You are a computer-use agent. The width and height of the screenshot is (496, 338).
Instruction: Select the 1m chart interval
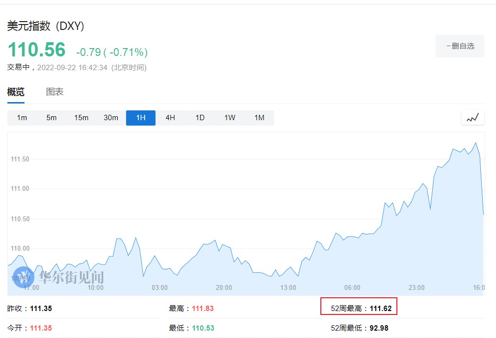(x=22, y=118)
